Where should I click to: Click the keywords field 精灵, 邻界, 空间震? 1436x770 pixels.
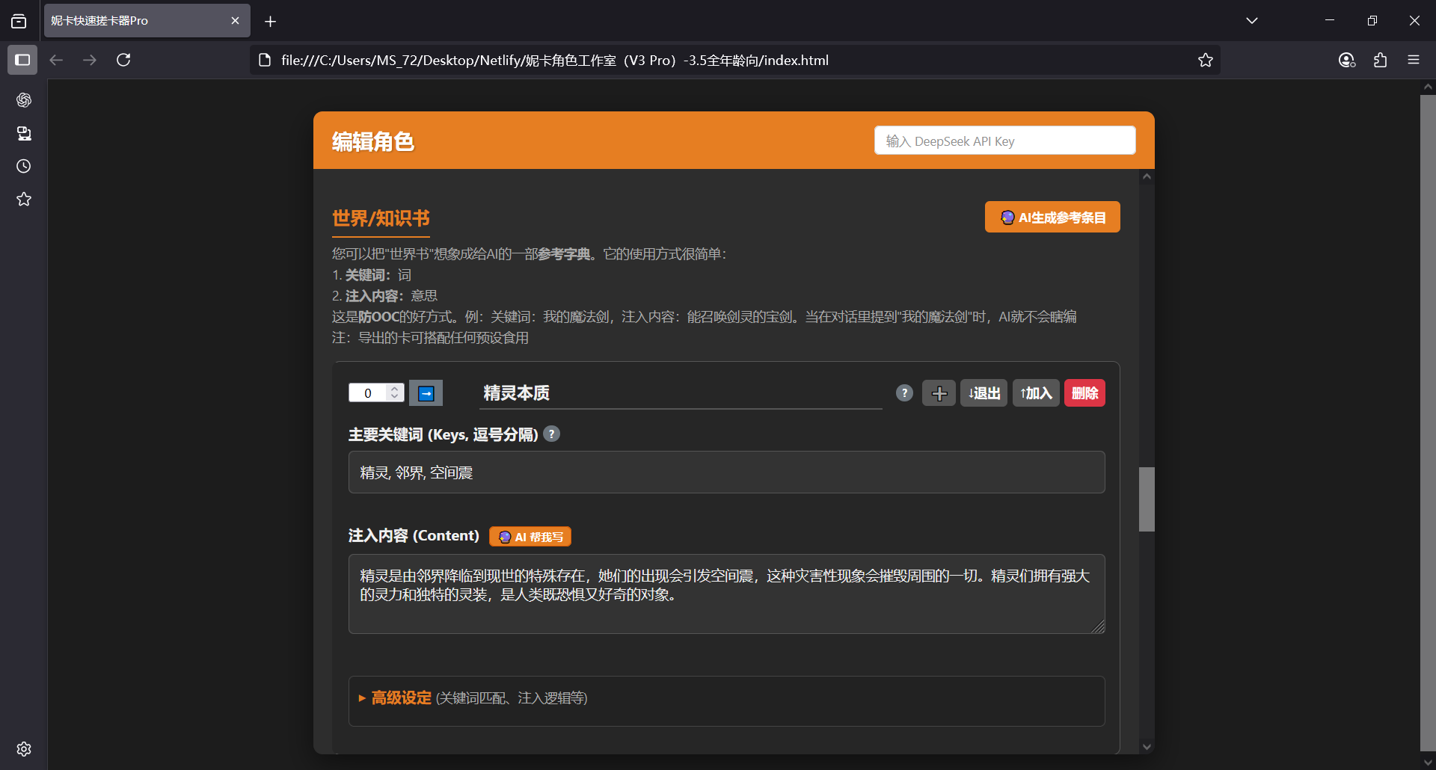coord(726,472)
